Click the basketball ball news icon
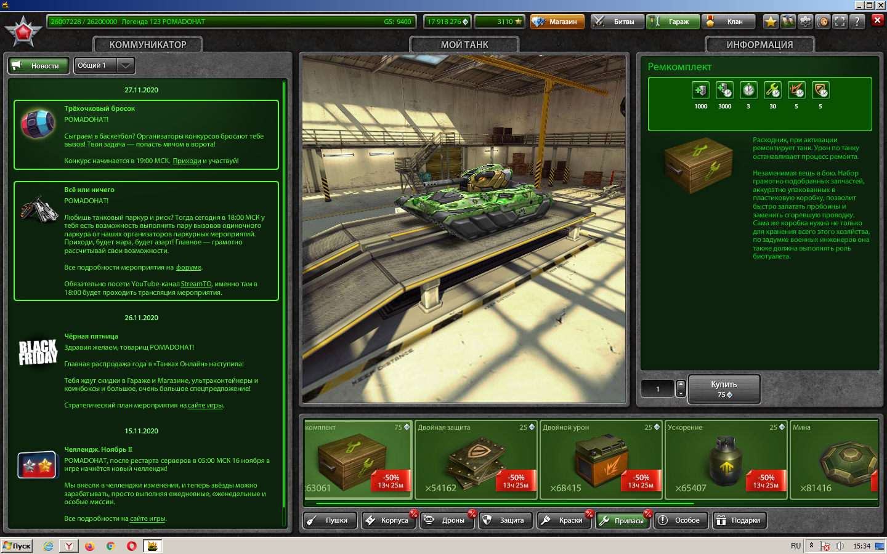 tap(38, 124)
